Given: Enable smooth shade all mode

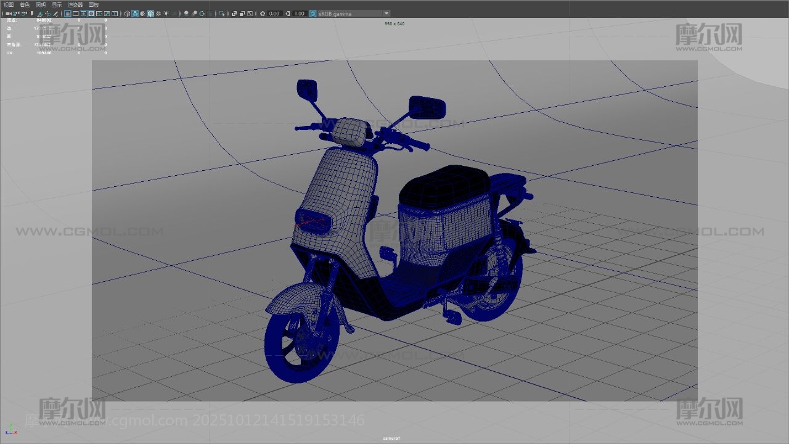Looking at the screenshot, I should coord(135,14).
